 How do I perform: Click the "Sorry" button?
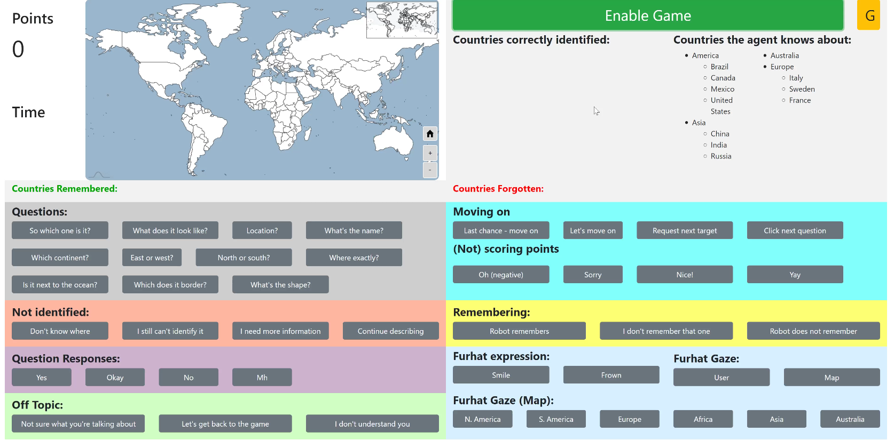pos(593,275)
